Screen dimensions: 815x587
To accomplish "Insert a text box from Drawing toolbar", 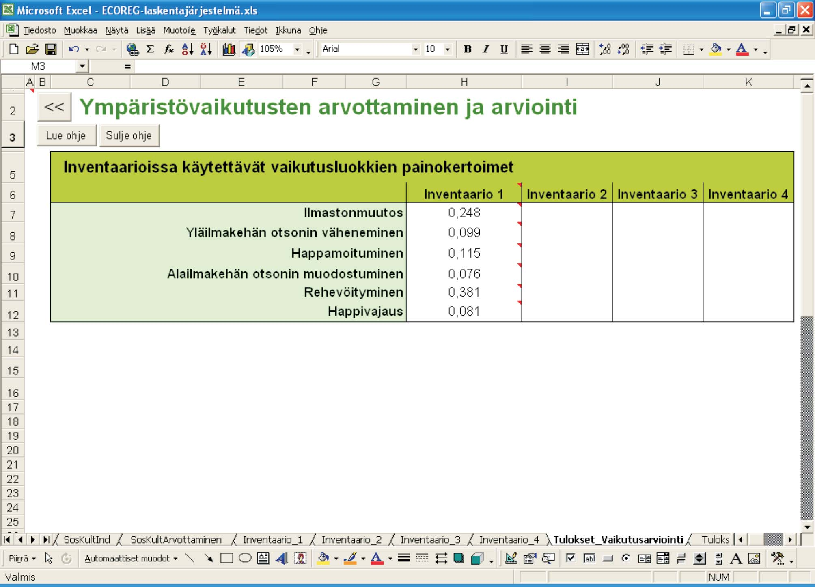I will (x=263, y=558).
